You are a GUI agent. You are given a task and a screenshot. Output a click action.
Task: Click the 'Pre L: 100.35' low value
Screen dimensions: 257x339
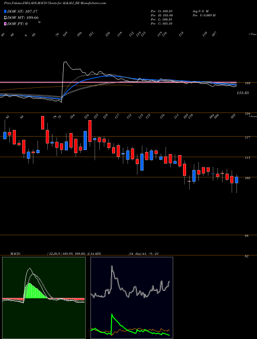coord(161,20)
